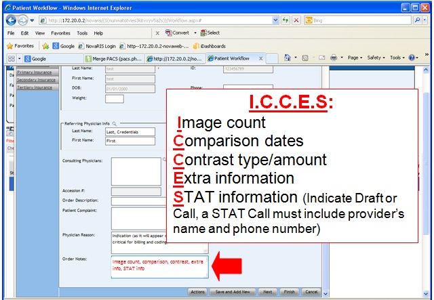Screen dimensions: 434x300
Task: Open the View menu
Action: click(40, 33)
